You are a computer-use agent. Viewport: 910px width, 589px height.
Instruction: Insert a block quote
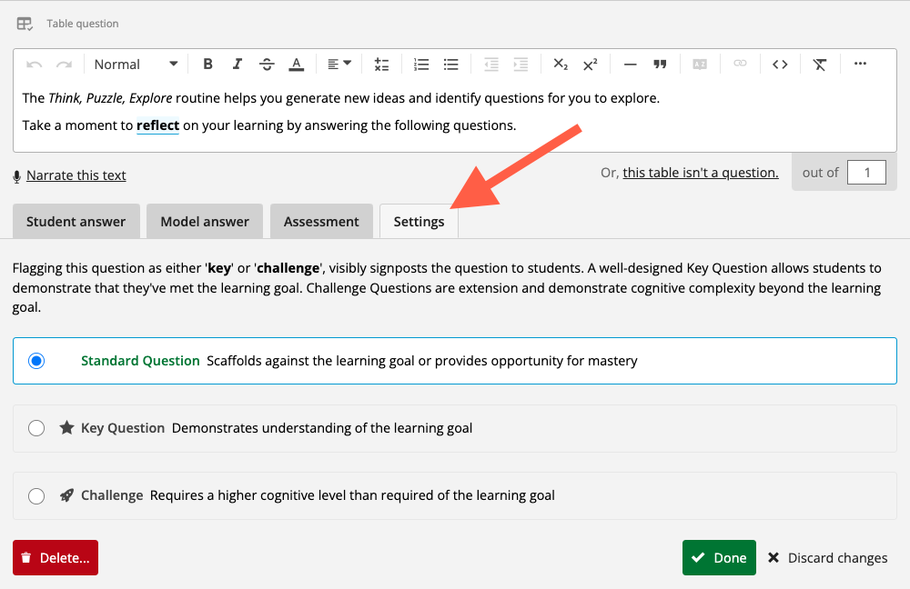pyautogui.click(x=660, y=64)
